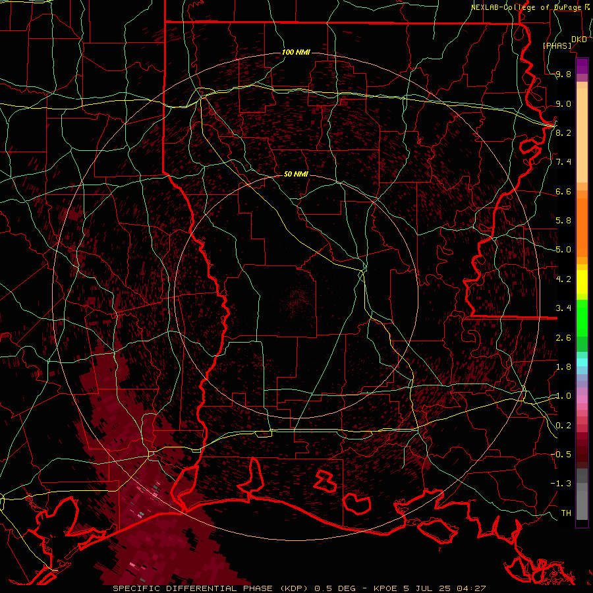Screen dimensions: 593x593
Task: Click the "DKD" label above the color scale
Action: tap(579, 40)
